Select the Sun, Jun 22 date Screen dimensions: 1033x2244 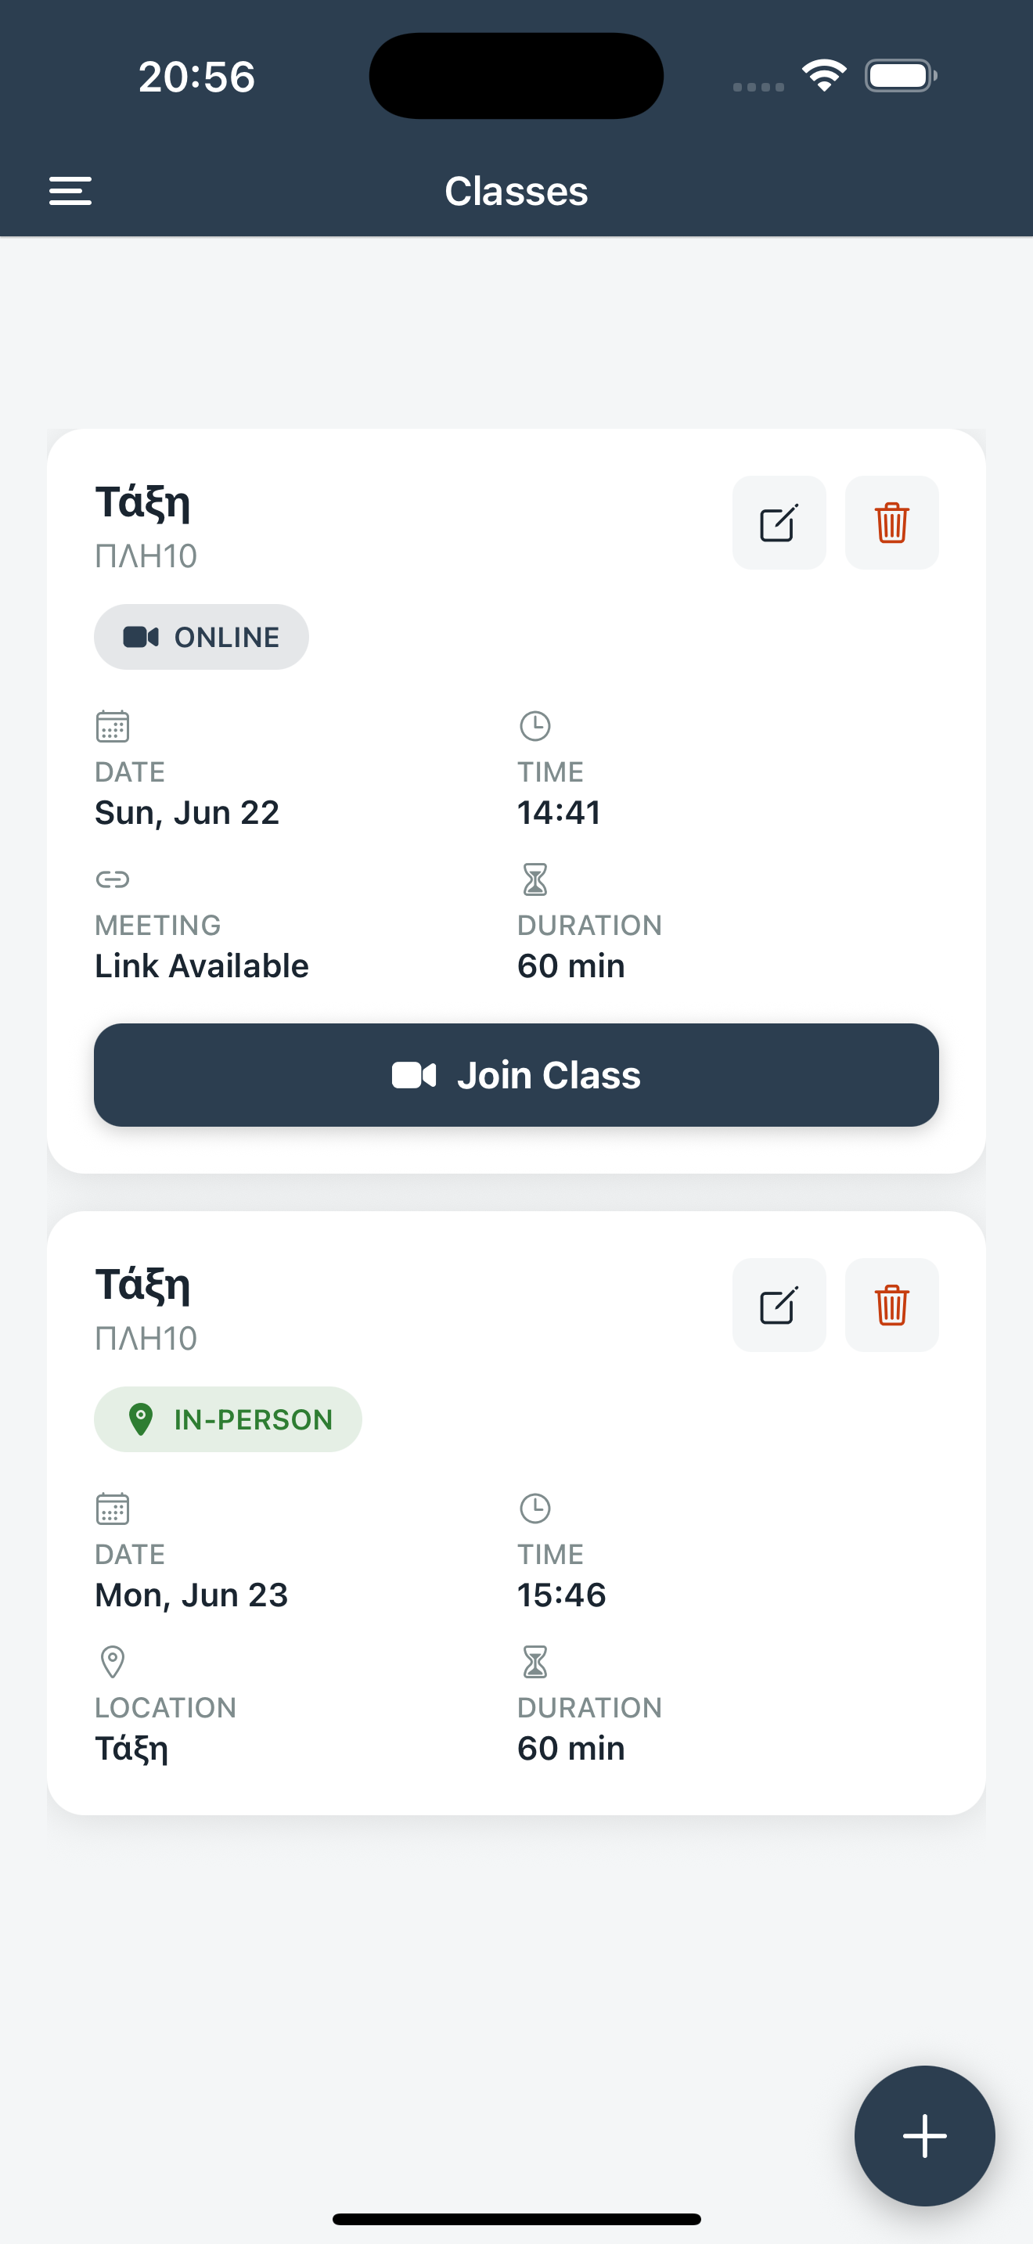click(187, 813)
